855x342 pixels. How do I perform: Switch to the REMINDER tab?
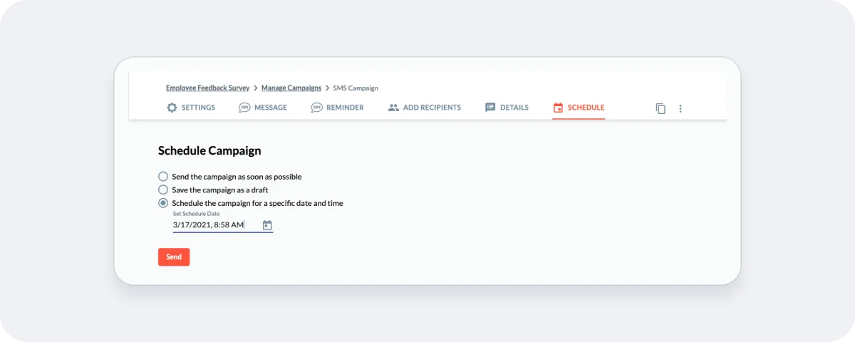click(337, 108)
